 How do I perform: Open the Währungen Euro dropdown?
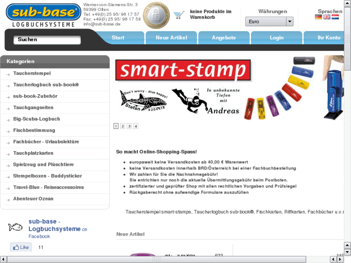point(269,22)
